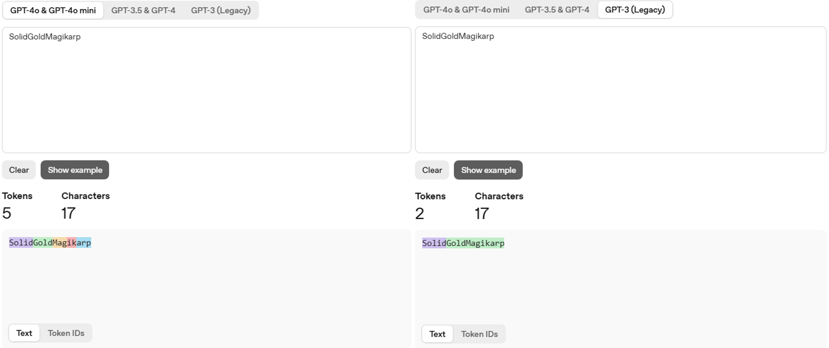Show Token IDs in the left output panel

pos(66,333)
